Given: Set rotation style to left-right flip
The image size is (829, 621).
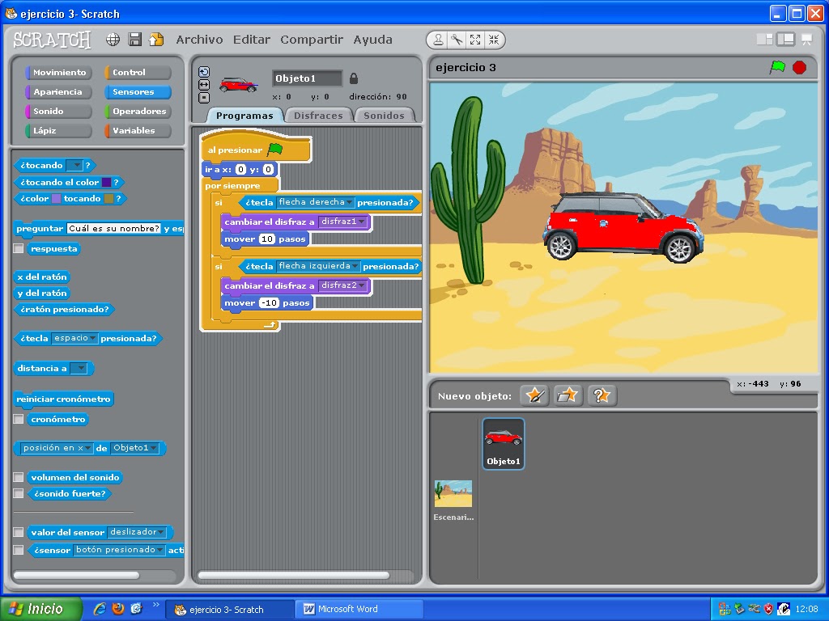Looking at the screenshot, I should (x=203, y=84).
